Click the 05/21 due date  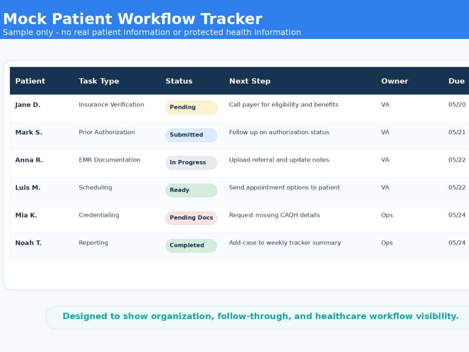click(457, 132)
